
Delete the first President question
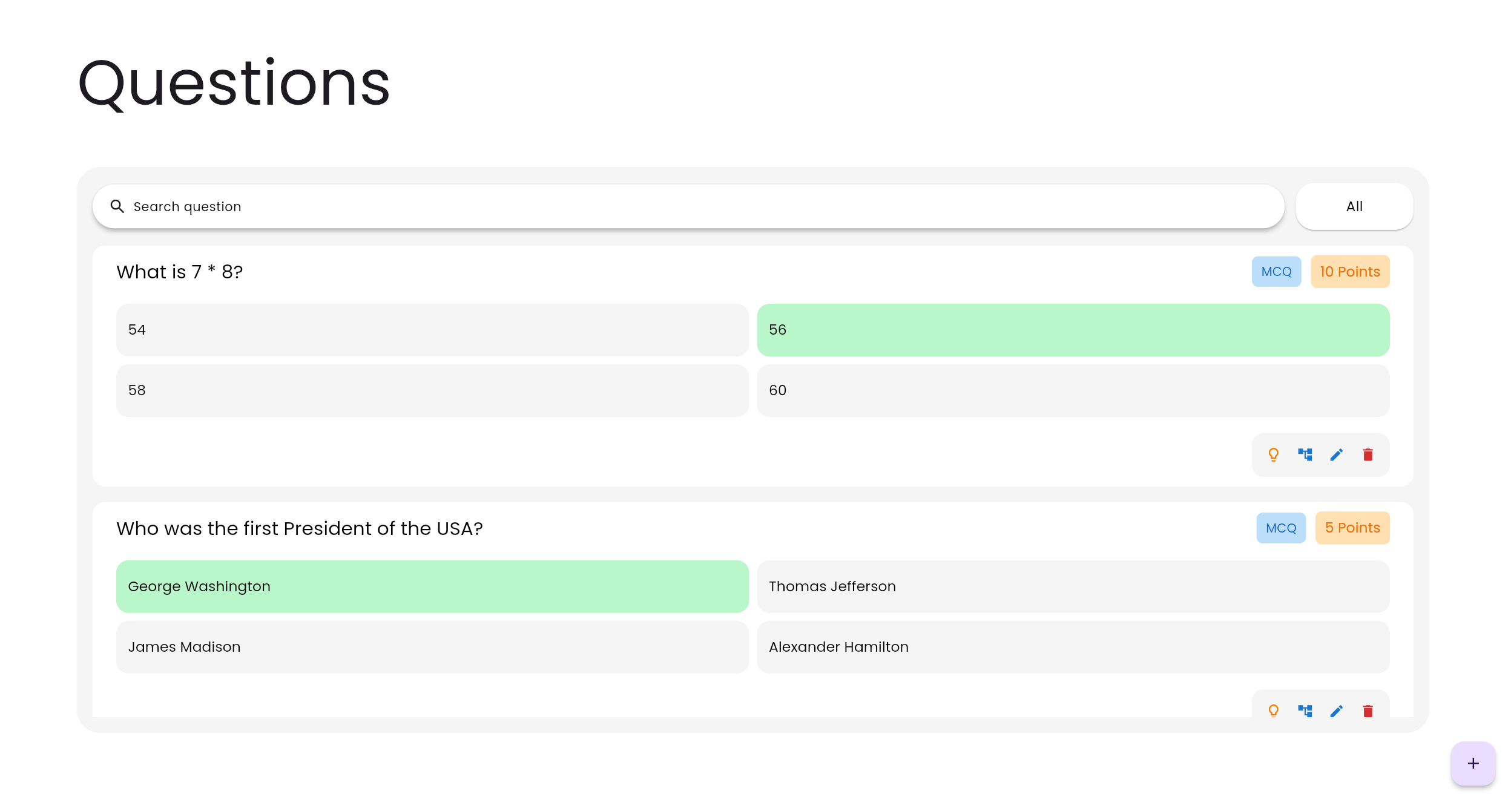click(1368, 710)
